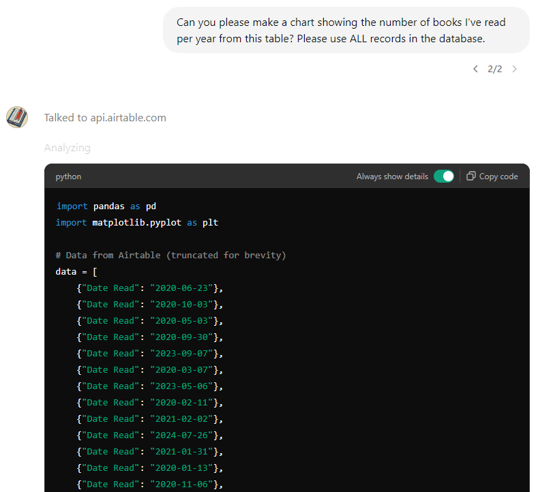The image size is (538, 492).
Task: Click the 2020-05-03 date entry
Action: [149, 321]
